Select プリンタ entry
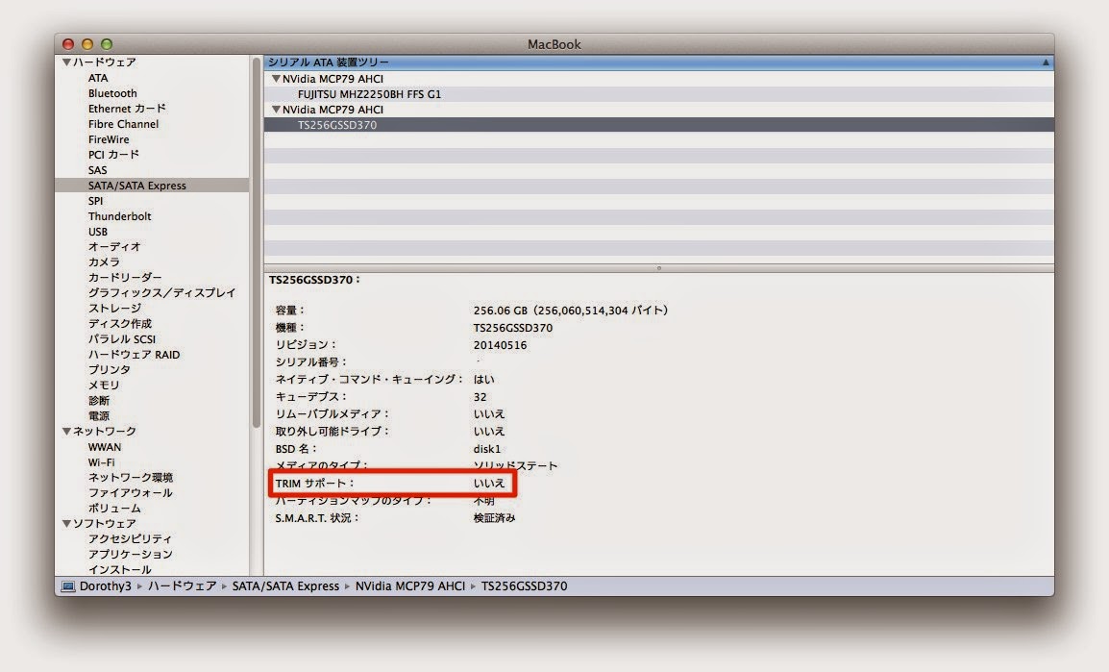Image resolution: width=1109 pixels, height=672 pixels. click(109, 370)
